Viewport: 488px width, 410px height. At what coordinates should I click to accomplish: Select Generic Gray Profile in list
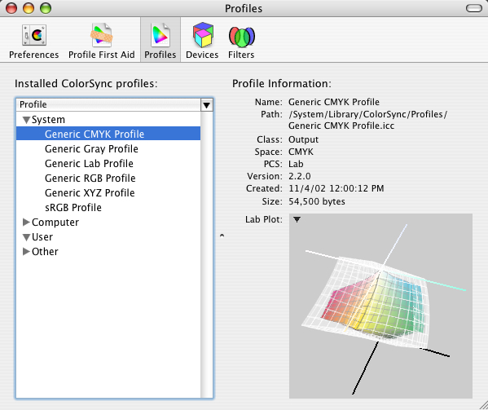(91, 149)
